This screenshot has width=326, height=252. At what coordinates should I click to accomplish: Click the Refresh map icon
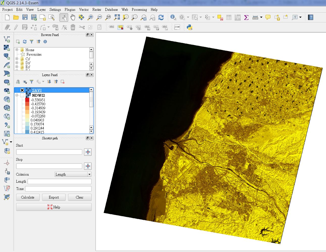coord(161,17)
